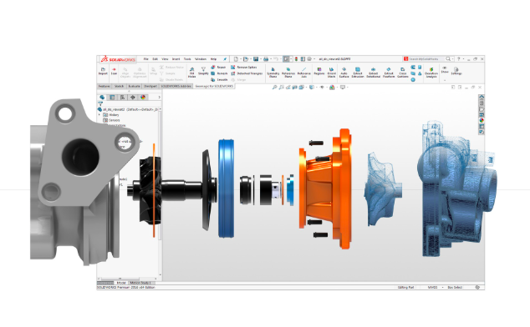
Task: Click the Extract Revolution tool
Action: pos(373,73)
